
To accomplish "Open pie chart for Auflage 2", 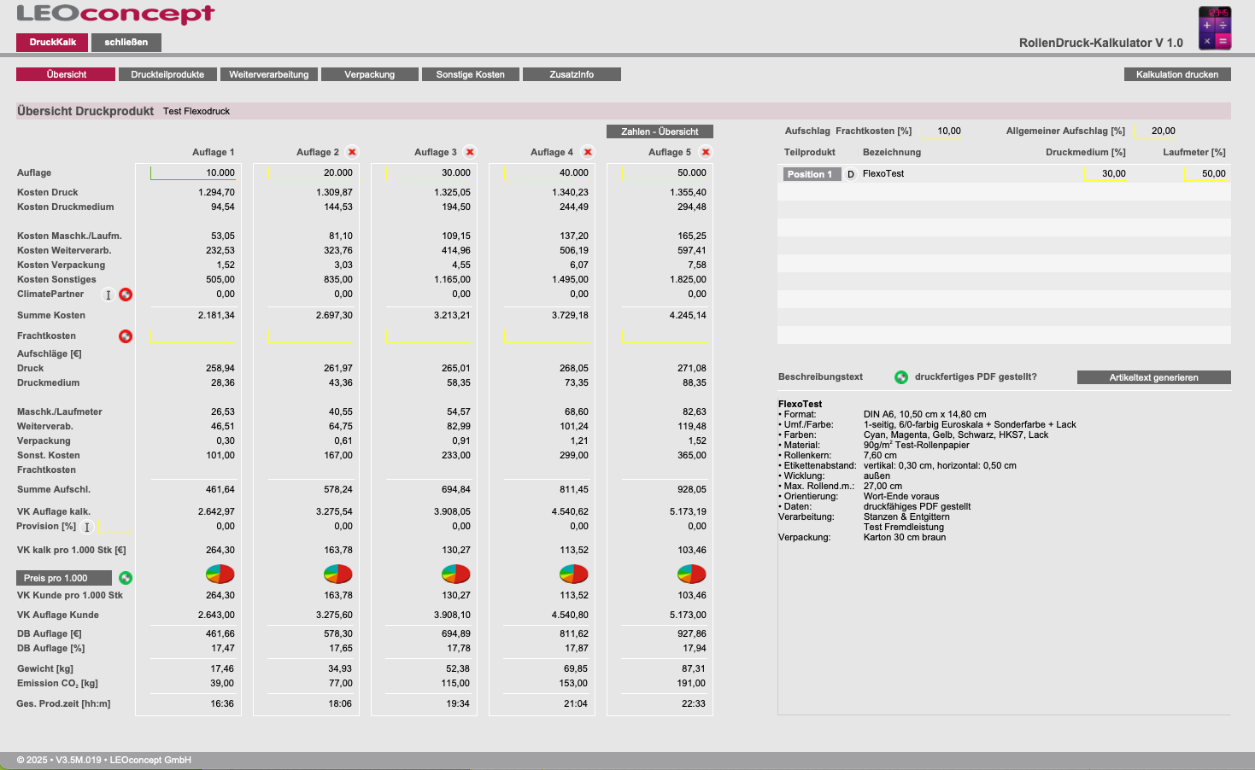I will [338, 574].
